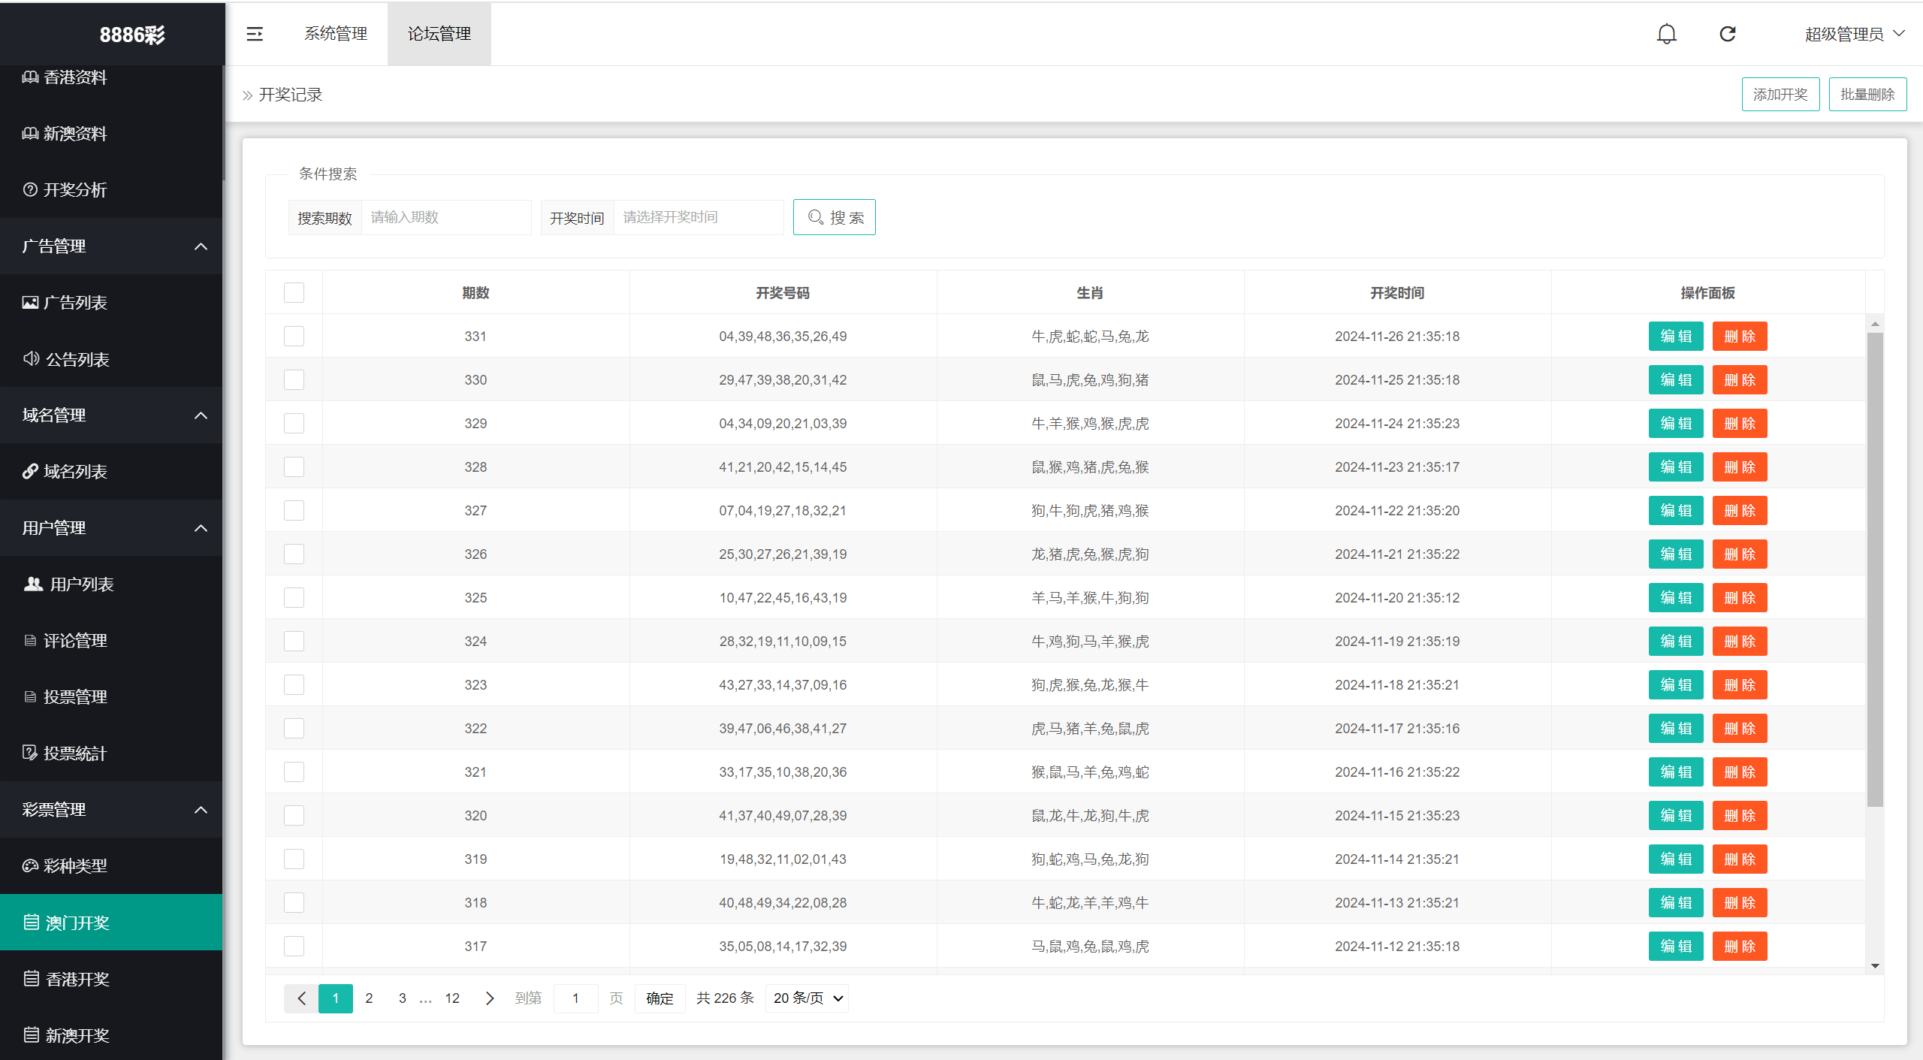
Task: Open 香港开奖 menu item
Action: pos(77,979)
